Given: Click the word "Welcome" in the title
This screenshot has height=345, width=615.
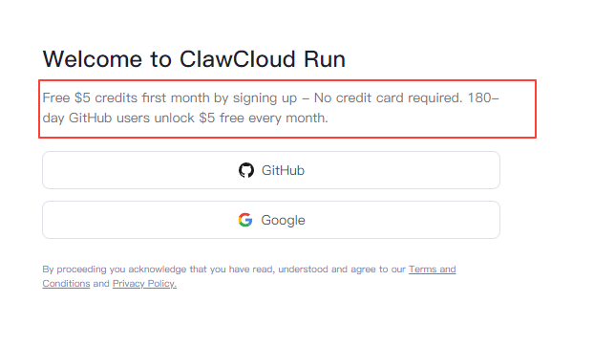Looking at the screenshot, I should tap(93, 59).
